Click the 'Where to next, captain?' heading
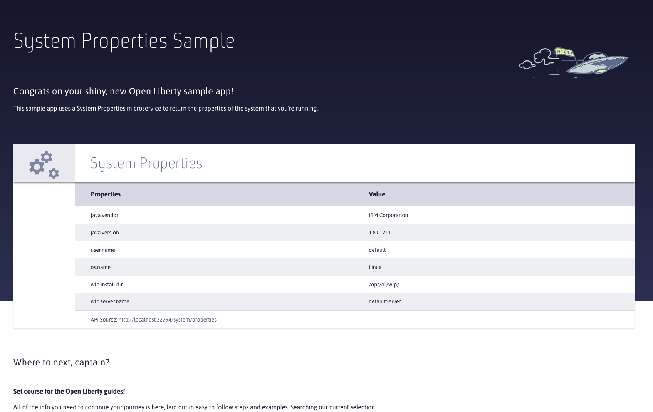The width and height of the screenshot is (653, 412). point(61,362)
